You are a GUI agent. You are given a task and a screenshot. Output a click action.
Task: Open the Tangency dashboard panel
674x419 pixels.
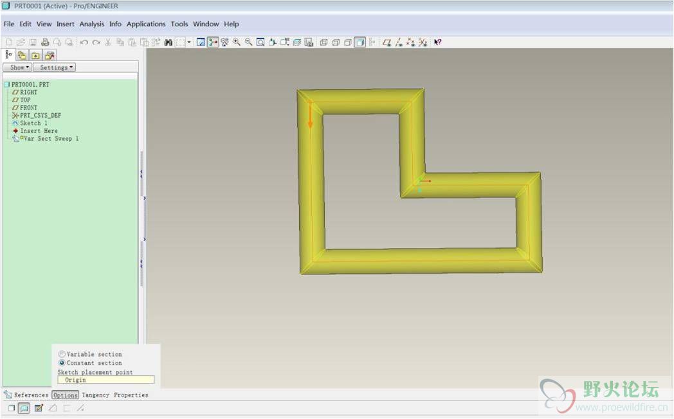(x=95, y=395)
